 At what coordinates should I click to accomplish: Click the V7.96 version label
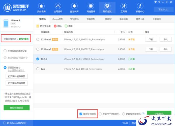125,123
